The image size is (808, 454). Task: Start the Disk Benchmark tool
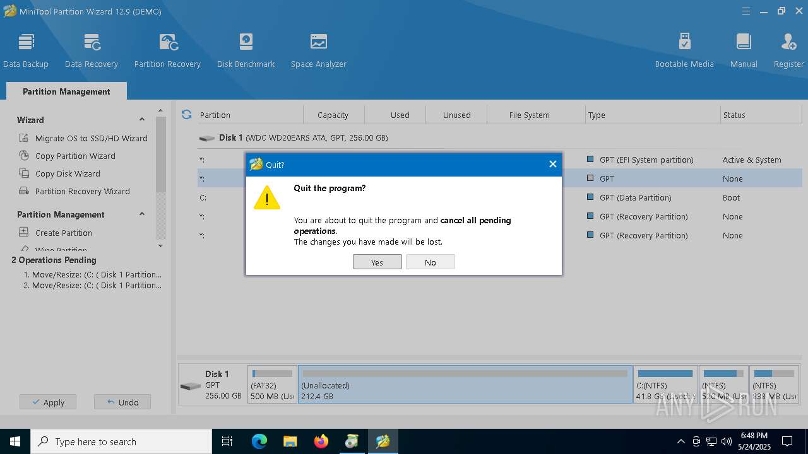click(x=246, y=50)
